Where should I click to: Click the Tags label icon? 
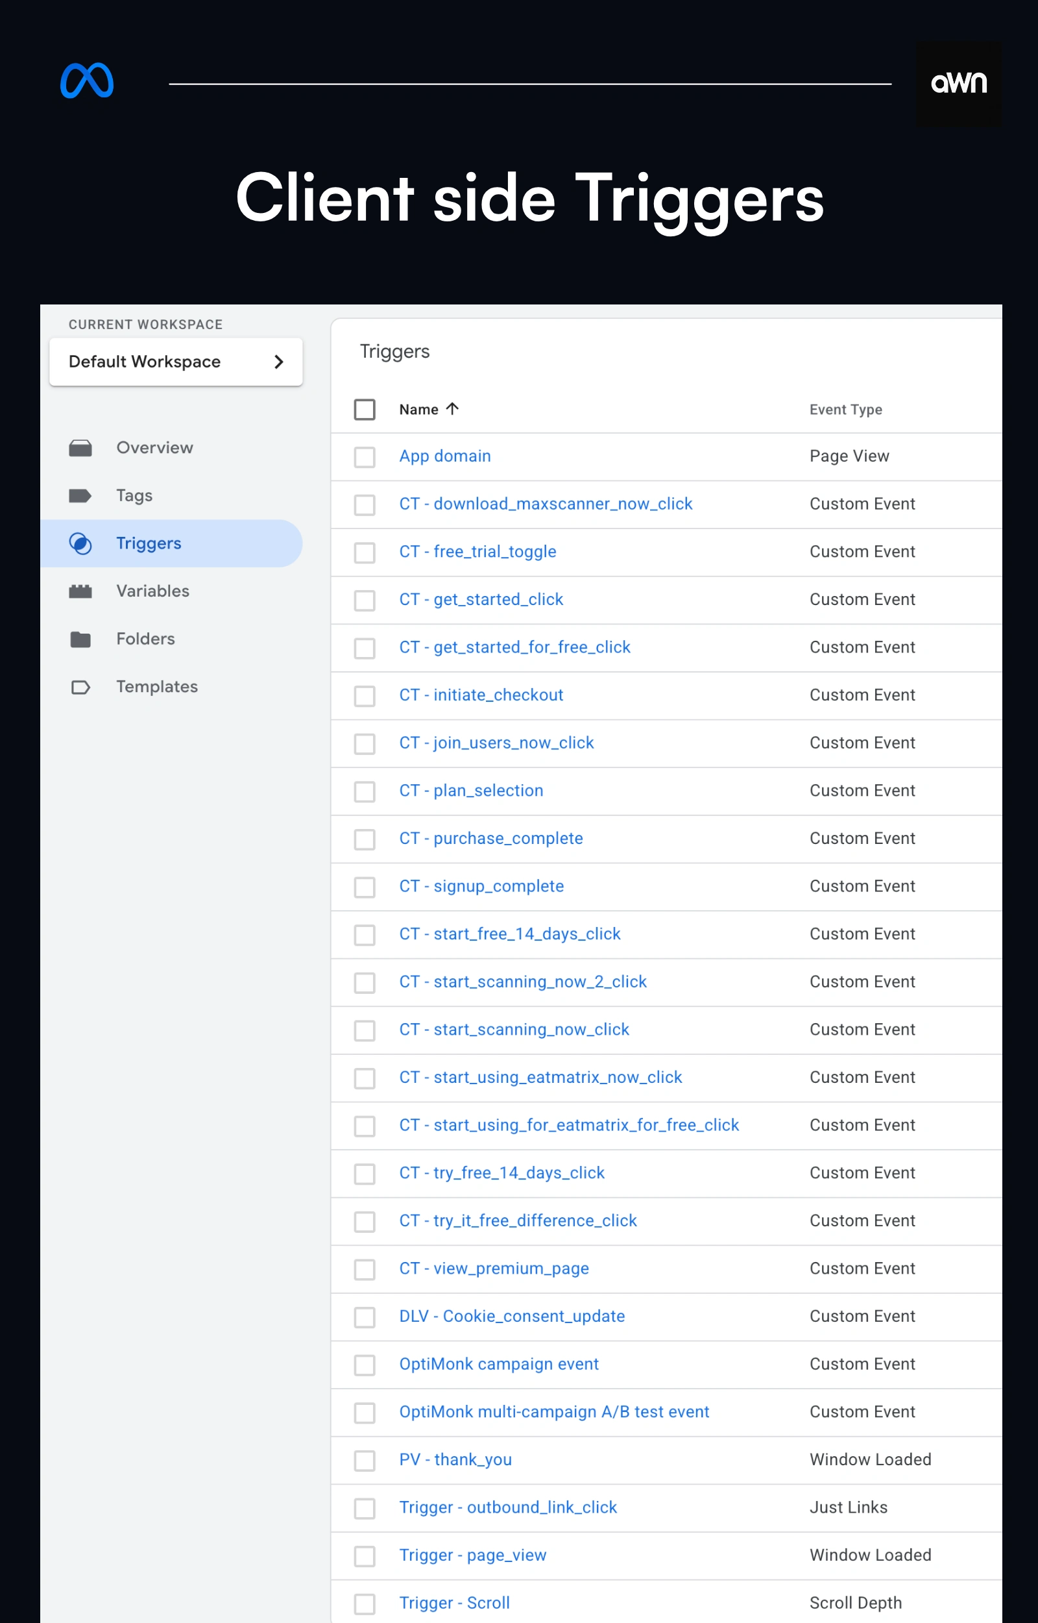pos(80,495)
